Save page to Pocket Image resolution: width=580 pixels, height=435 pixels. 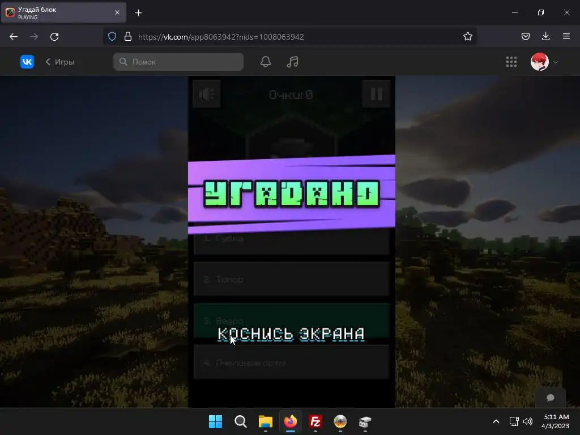pyautogui.click(x=525, y=36)
